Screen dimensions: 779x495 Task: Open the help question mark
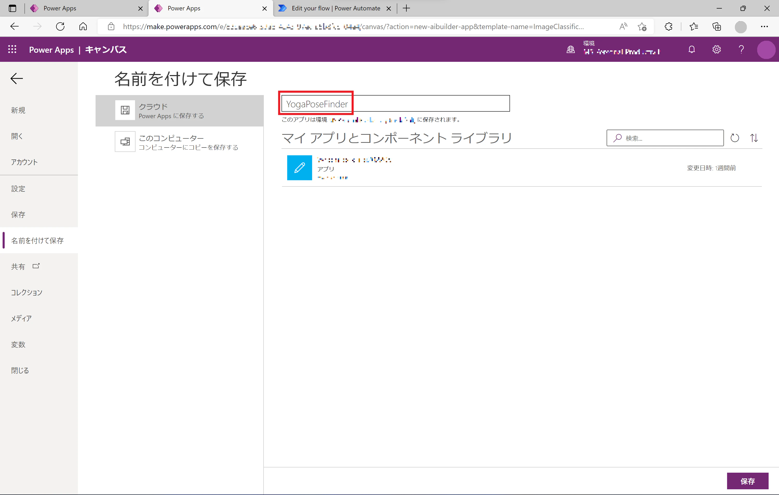click(741, 50)
